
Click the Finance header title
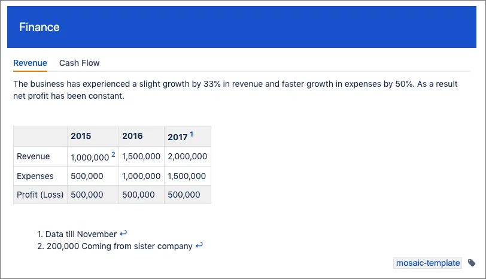(40, 28)
